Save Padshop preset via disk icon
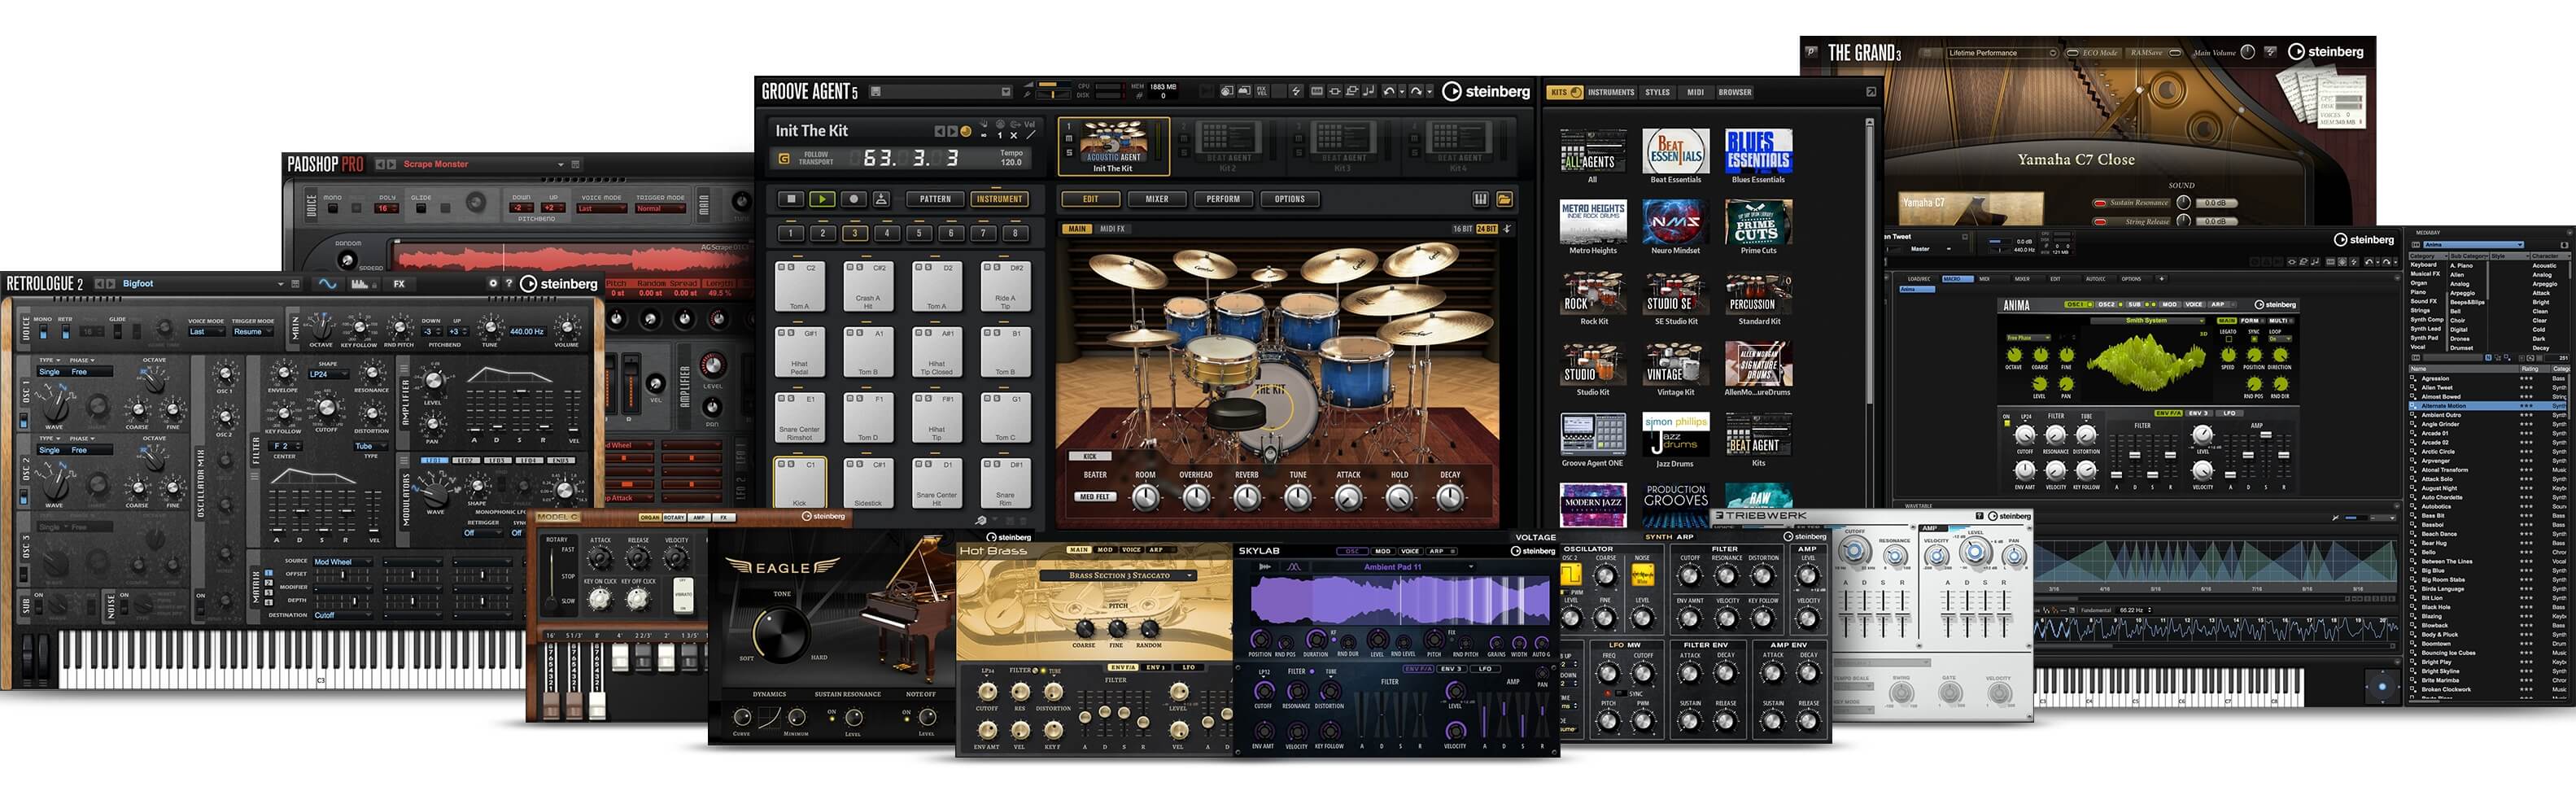The height and width of the screenshot is (791, 2576). pyautogui.click(x=575, y=164)
